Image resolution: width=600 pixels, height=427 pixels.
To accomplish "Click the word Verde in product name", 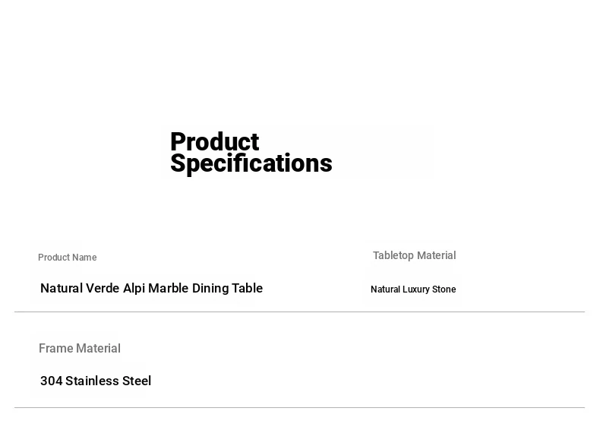I will [x=103, y=289].
